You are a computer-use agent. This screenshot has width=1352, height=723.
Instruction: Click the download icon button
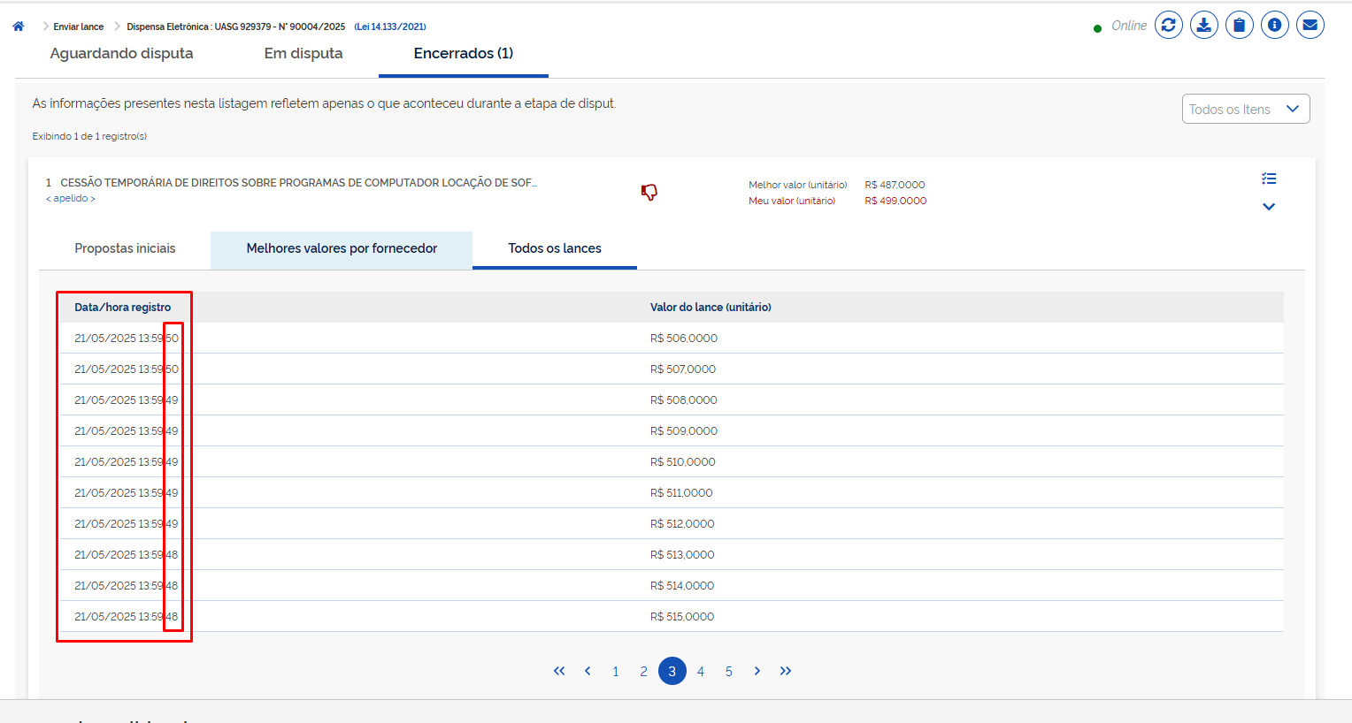(x=1203, y=25)
